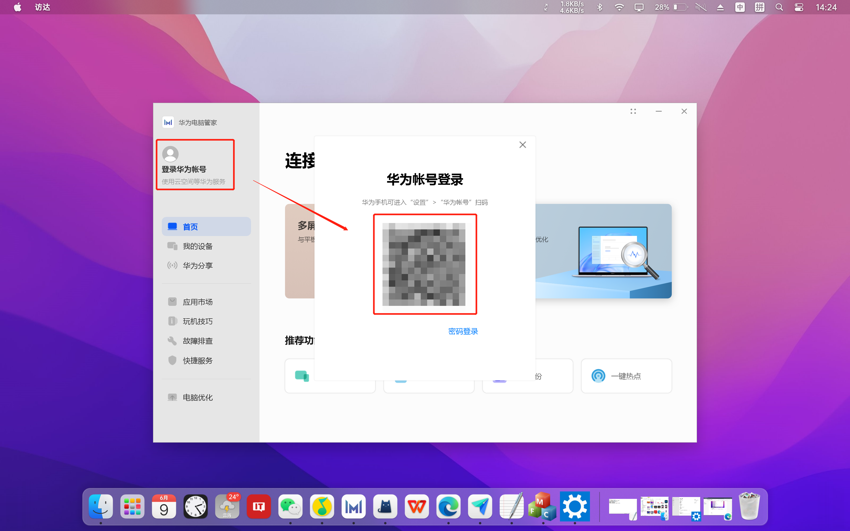This screenshot has height=531, width=850.
Task: Open 电脑优化 in the sidebar
Action: point(206,397)
